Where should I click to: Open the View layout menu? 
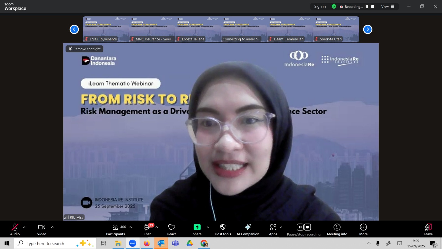pos(388,7)
